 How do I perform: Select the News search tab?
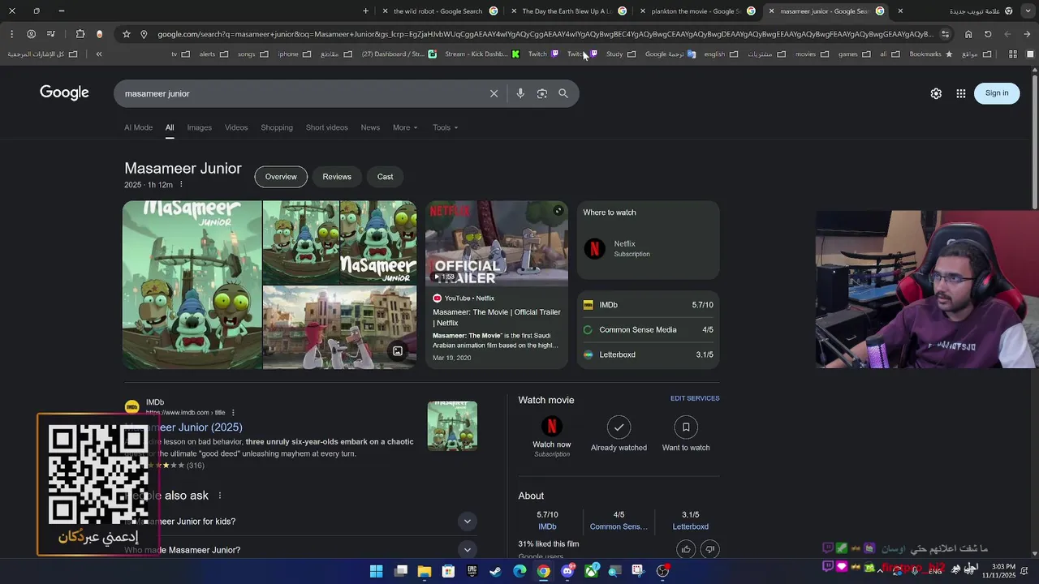tap(370, 127)
